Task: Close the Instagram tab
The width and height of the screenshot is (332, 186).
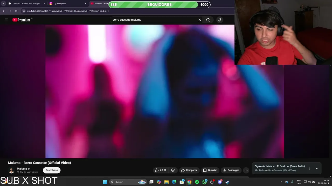Action: pos(85,4)
